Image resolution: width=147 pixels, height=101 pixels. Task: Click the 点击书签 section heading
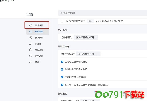[63, 30]
